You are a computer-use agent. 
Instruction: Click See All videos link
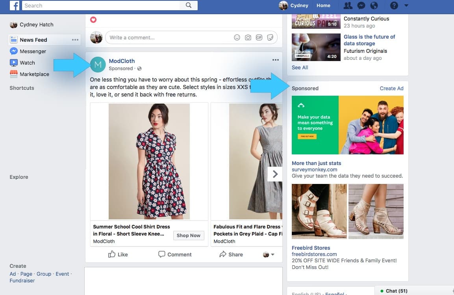click(x=300, y=67)
